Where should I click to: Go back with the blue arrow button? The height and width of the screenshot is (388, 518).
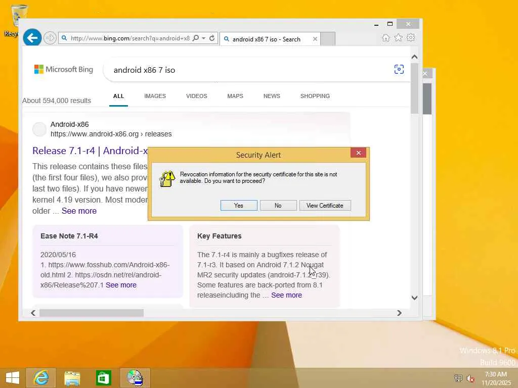32,38
